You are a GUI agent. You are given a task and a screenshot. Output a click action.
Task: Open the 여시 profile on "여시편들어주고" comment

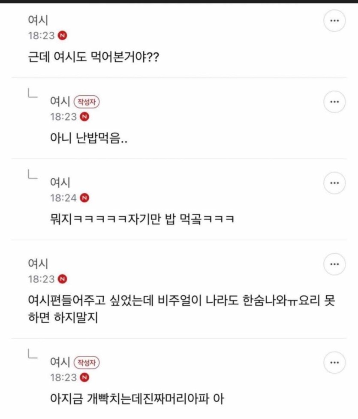pos(37,264)
